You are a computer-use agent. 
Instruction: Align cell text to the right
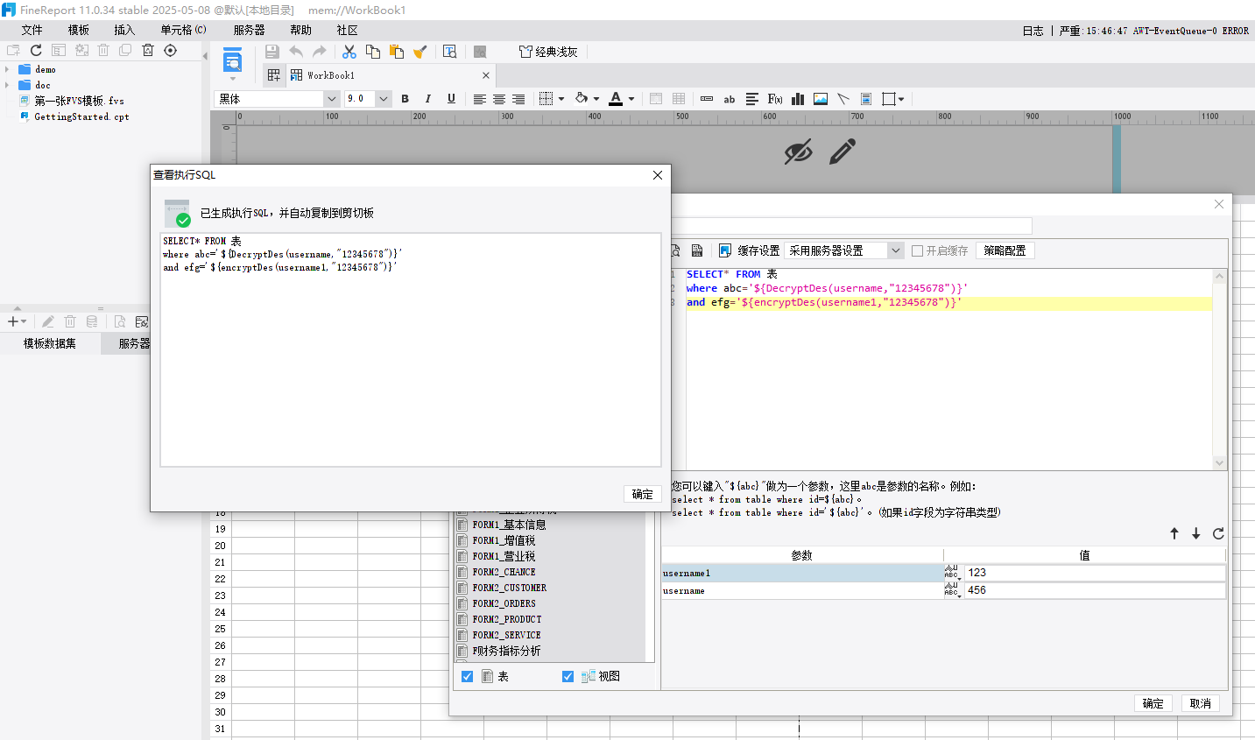click(518, 99)
